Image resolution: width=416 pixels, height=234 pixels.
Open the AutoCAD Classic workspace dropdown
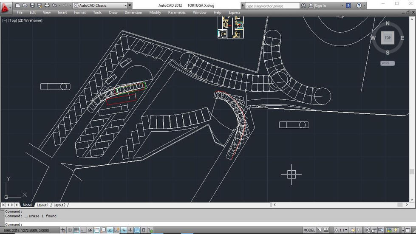(x=125, y=5)
